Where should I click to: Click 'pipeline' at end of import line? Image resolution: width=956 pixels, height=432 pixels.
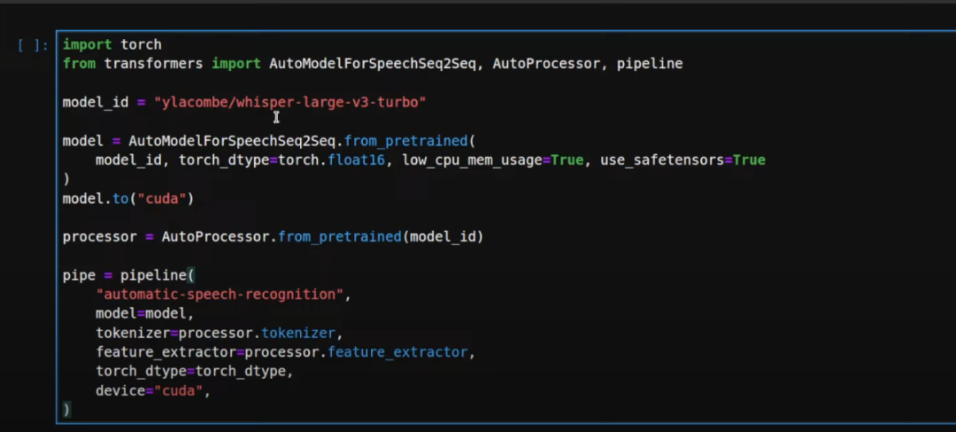(x=650, y=64)
